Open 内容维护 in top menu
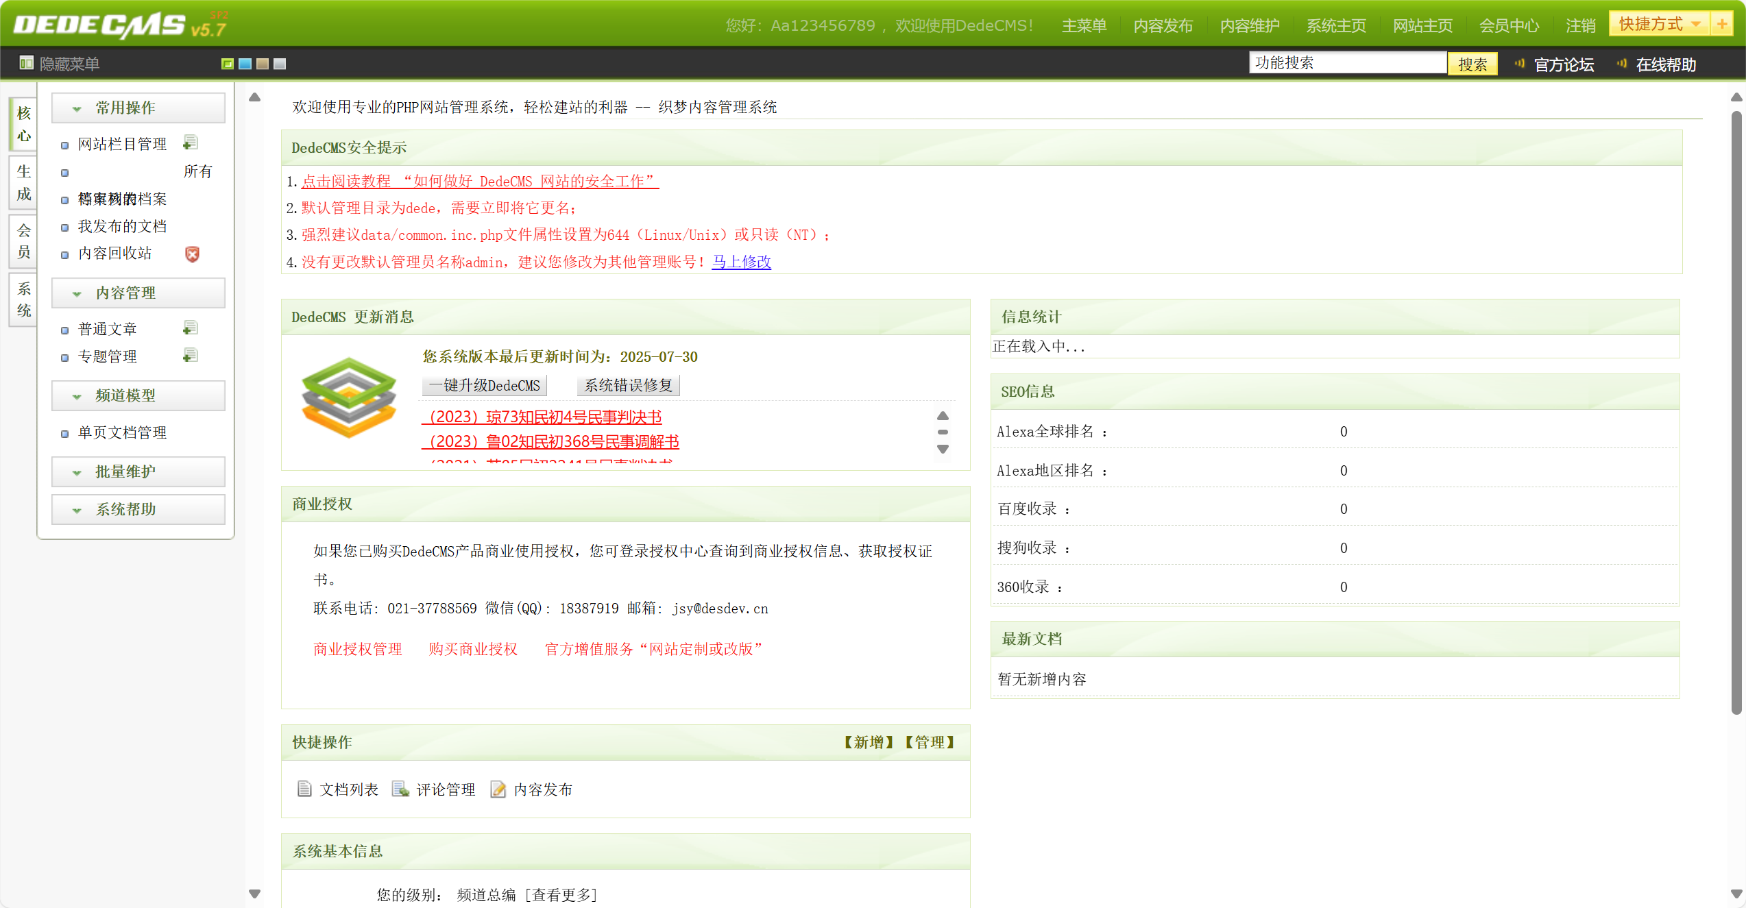 [1249, 26]
